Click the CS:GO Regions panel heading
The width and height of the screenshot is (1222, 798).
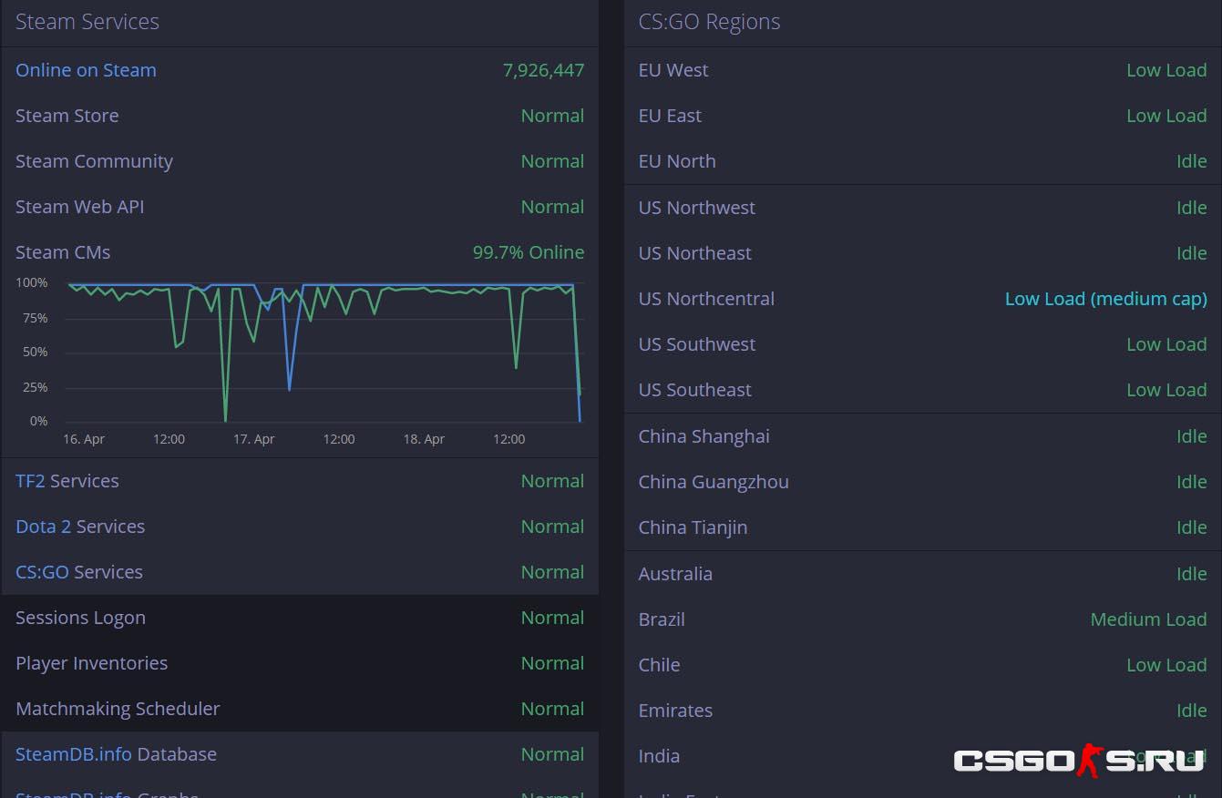coord(709,22)
